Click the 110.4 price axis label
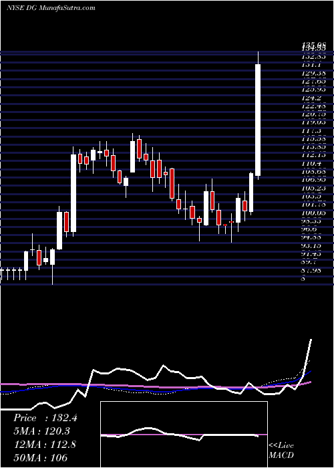Image resolution: width=334 pixels, height=468 pixels. click(x=312, y=164)
